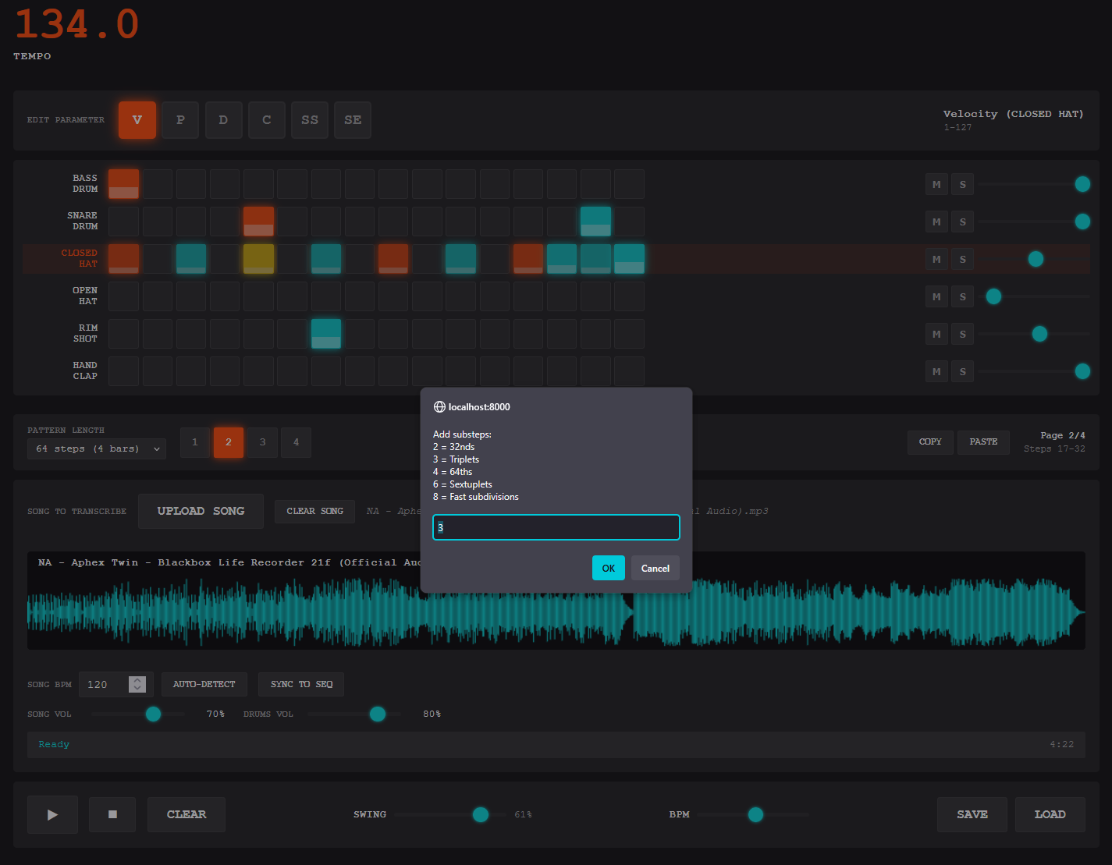The width and height of the screenshot is (1112, 865).
Task: Cancel the Add substeps dialog
Action: coord(655,569)
